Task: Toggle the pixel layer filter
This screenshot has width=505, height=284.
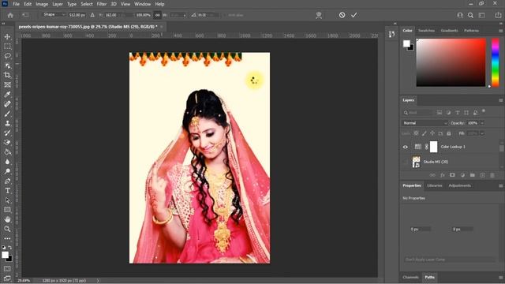Action: (440, 112)
